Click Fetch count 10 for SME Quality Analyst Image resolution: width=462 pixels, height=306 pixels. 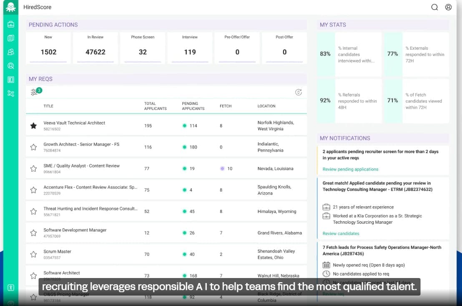230,169
